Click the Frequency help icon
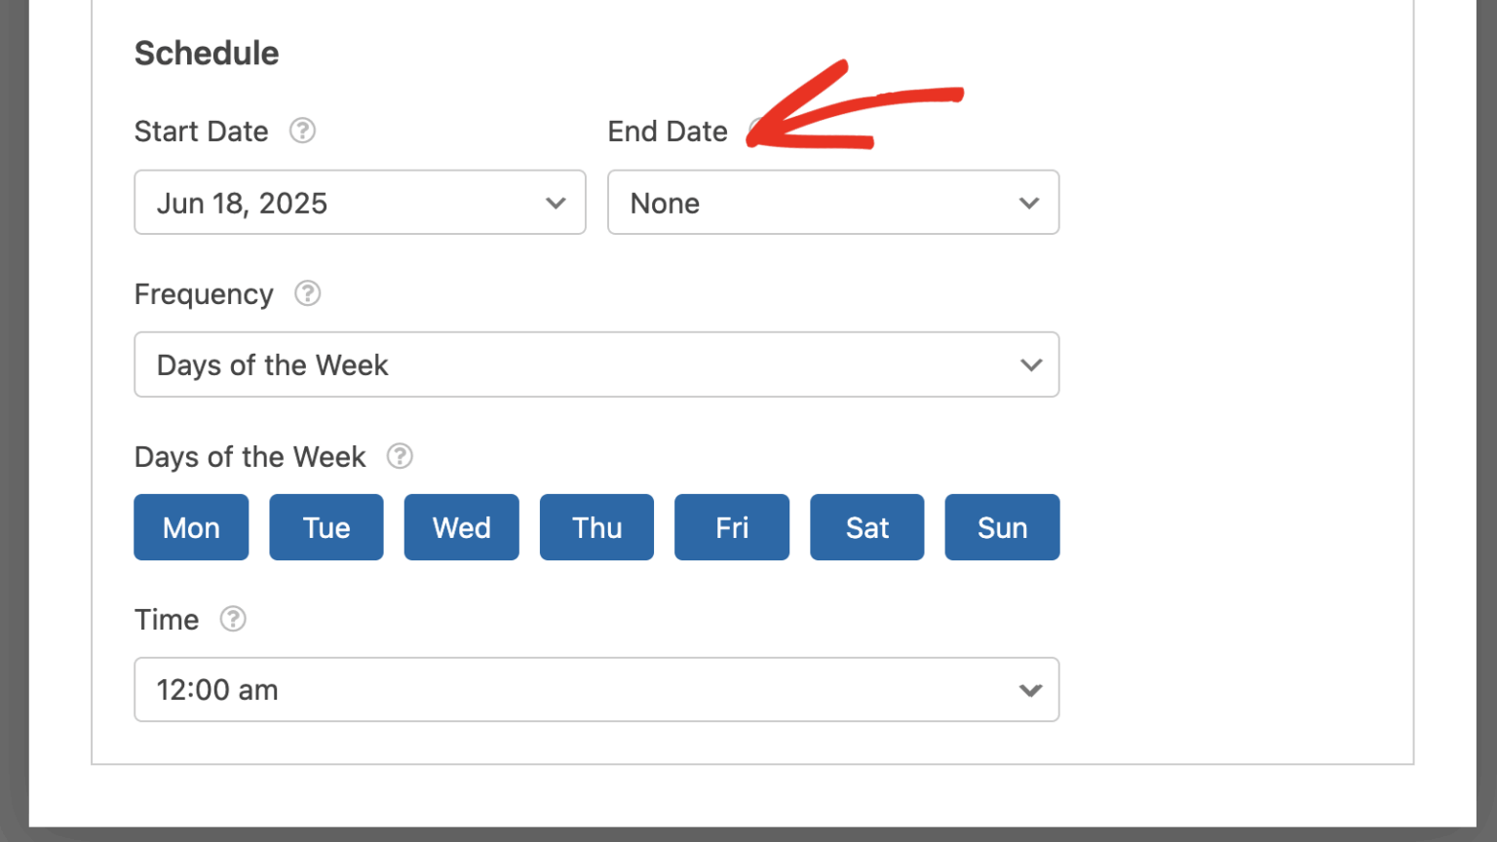Screen dimensions: 1497x842 click(307, 293)
